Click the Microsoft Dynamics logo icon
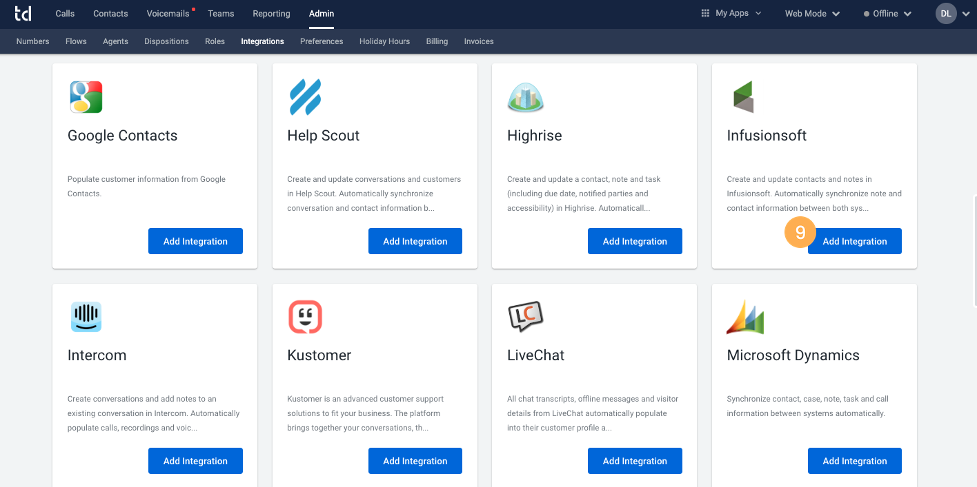The height and width of the screenshot is (487, 977). (x=745, y=317)
